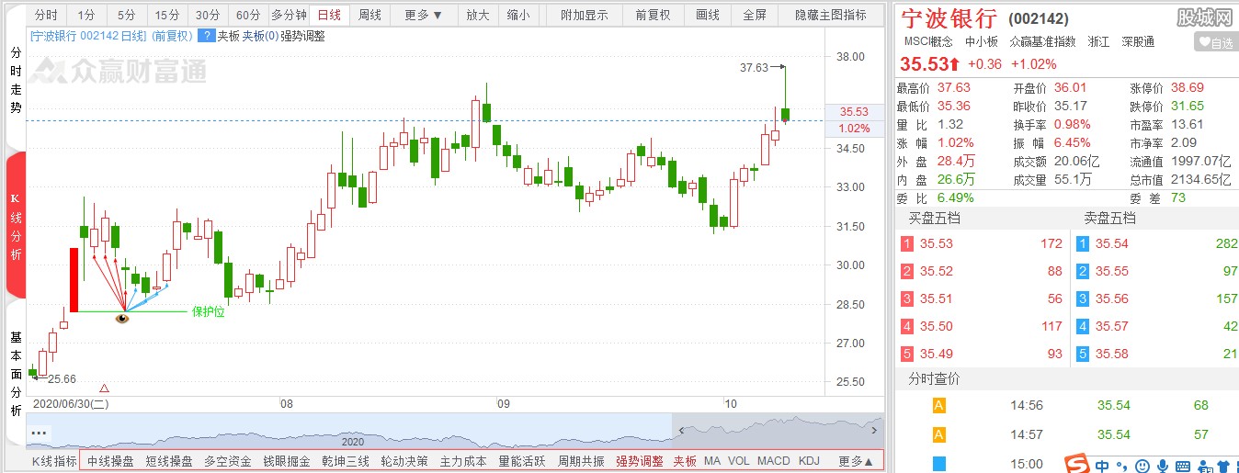The image size is (1239, 473).
Task: Click the 众赢基准指数 tag
Action: click(x=1042, y=42)
